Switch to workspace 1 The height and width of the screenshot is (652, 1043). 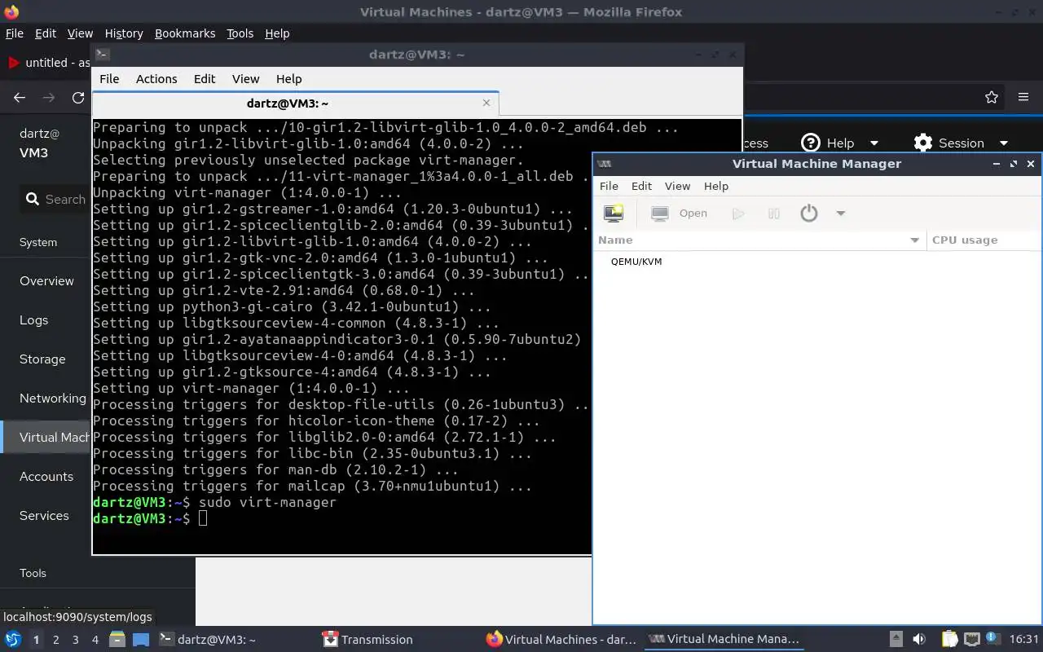[36, 640]
